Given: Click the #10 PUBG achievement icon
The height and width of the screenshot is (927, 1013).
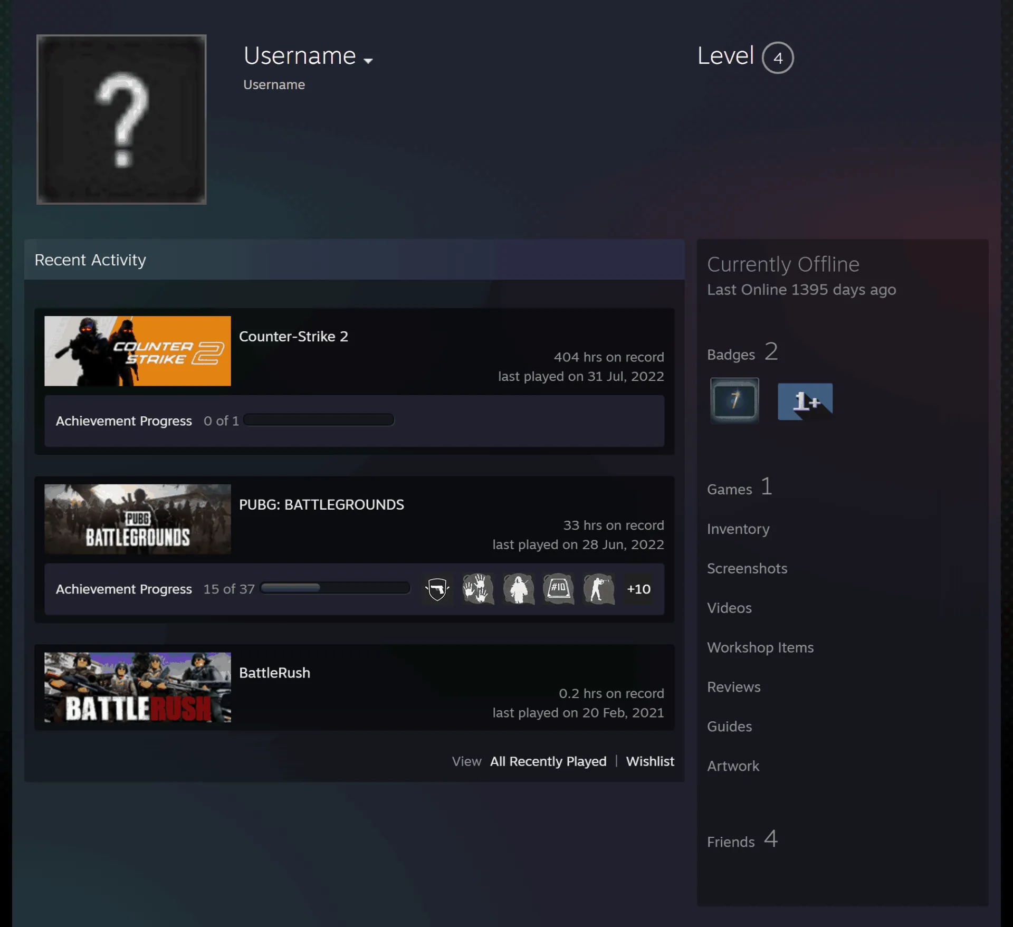Looking at the screenshot, I should point(559,589).
